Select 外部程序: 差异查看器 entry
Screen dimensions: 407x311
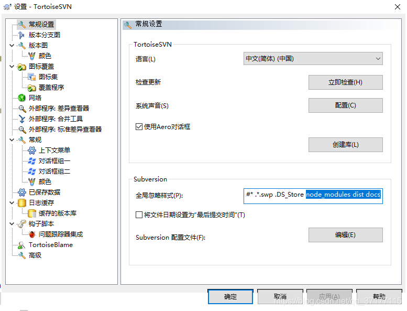point(59,109)
